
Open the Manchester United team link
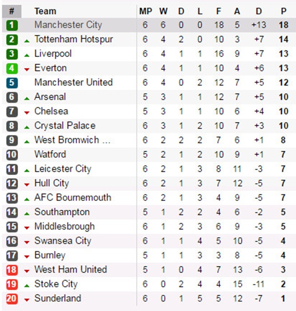coord(74,82)
